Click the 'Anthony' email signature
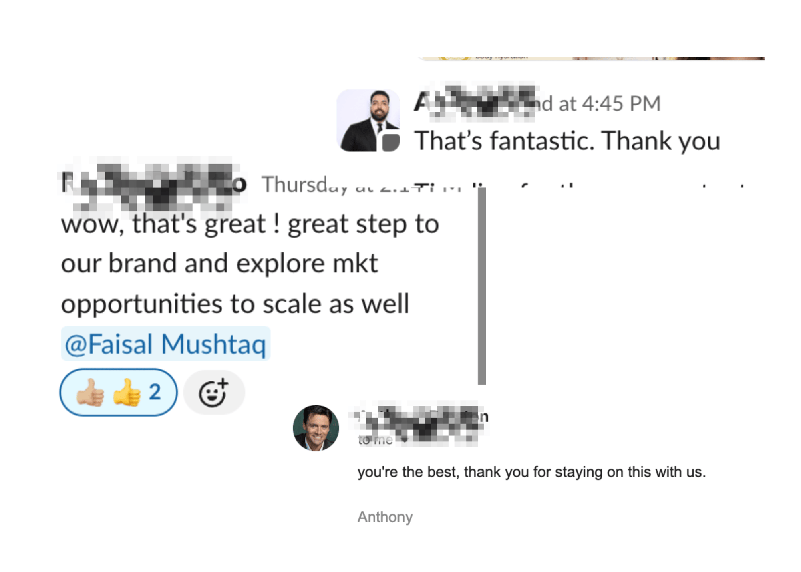Image resolution: width=801 pixels, height=572 pixels. point(385,517)
